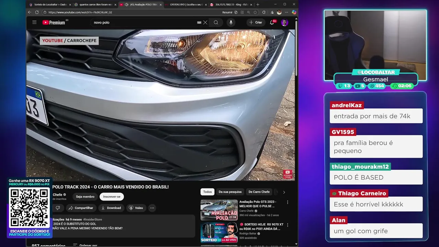
Task: Mute the playing Avaliação POLO tab speaker
Action: tap(127, 4)
